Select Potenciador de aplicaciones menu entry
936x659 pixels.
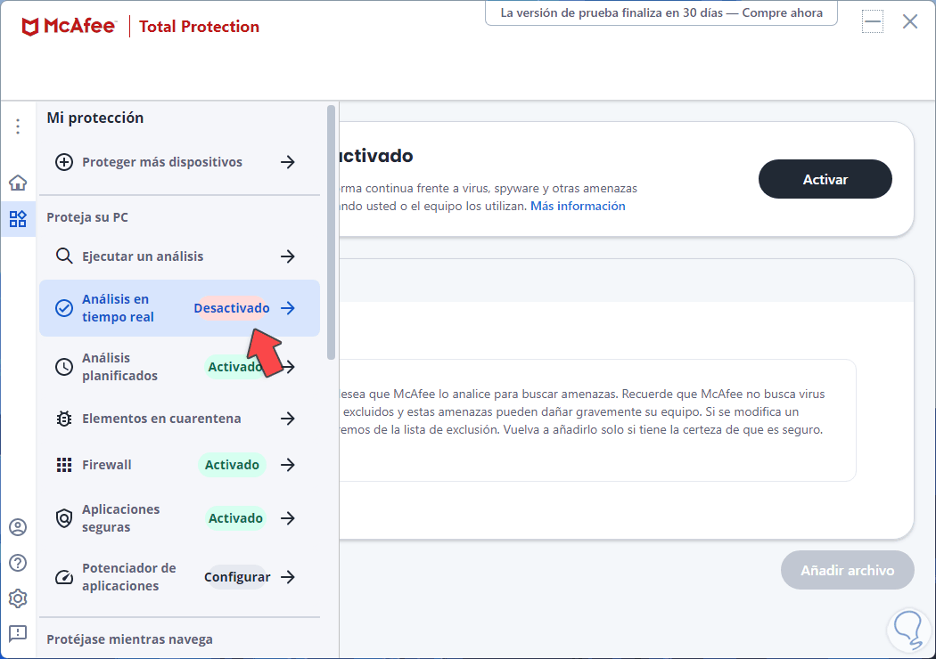point(180,577)
